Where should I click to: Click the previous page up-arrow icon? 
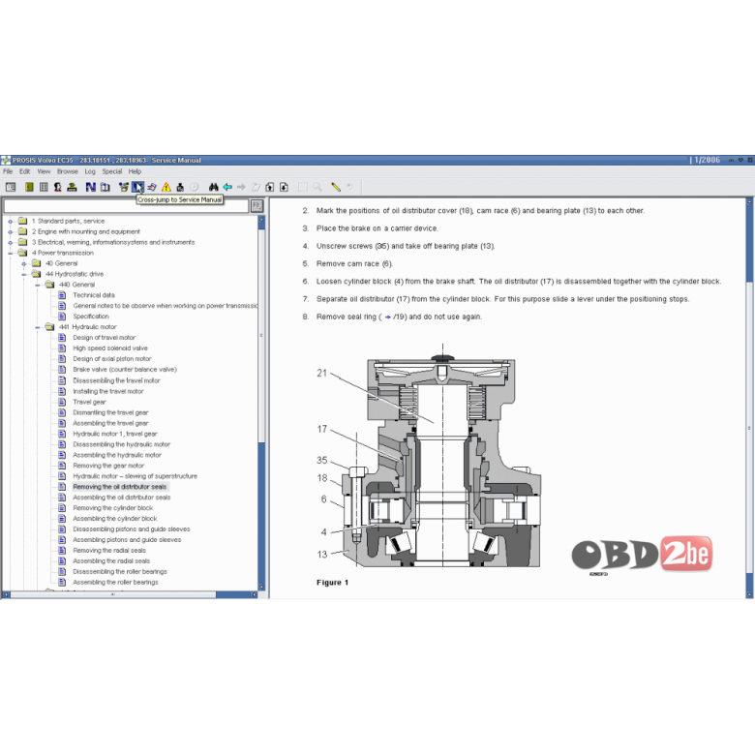tap(270, 187)
